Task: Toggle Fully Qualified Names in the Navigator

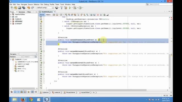Action: click(28, 92)
